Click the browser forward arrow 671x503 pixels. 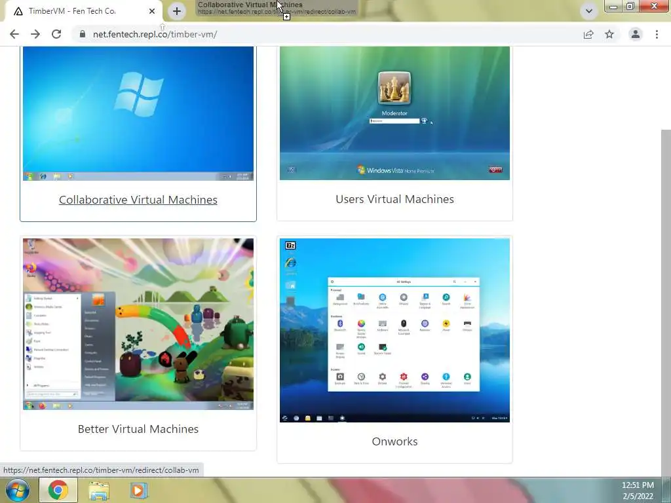coord(35,34)
